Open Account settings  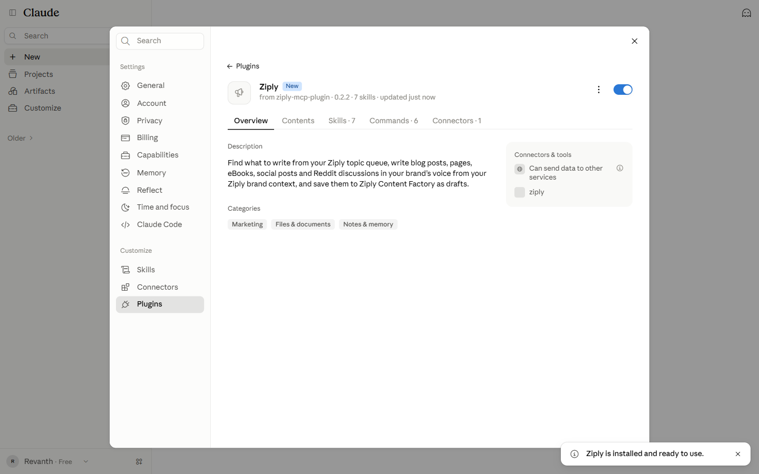pos(160,103)
